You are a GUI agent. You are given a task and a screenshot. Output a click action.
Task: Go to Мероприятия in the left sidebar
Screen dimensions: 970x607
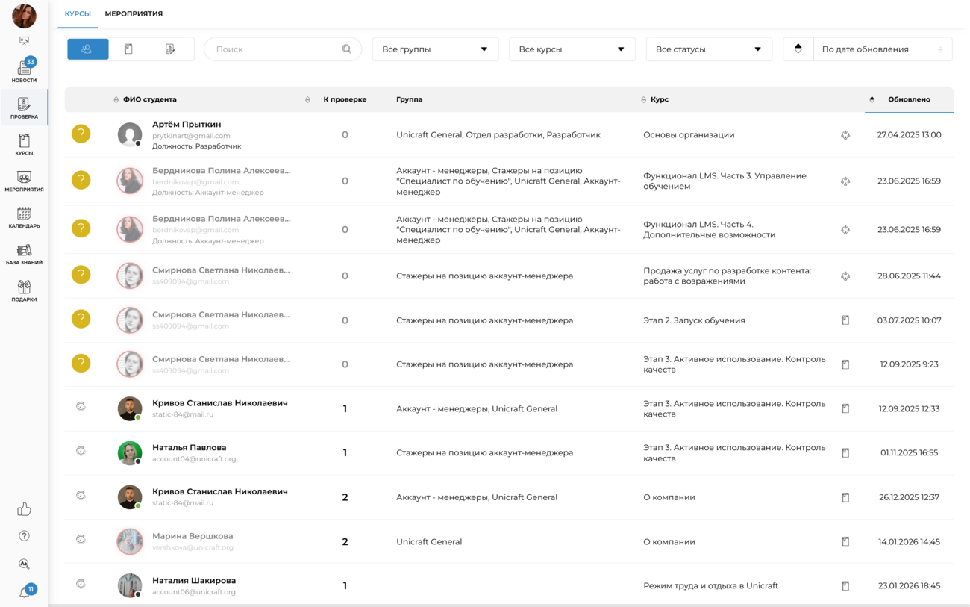(x=24, y=181)
